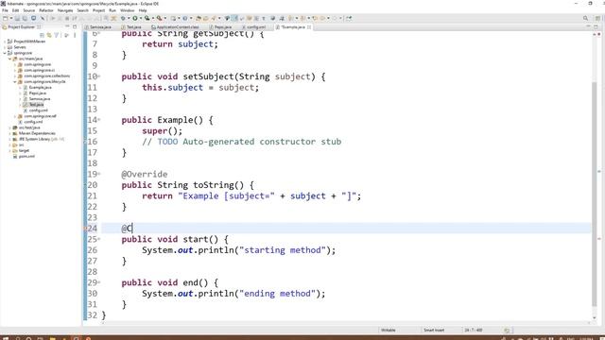Click the External Tools run icon
The height and width of the screenshot is (340, 605).
159,18
